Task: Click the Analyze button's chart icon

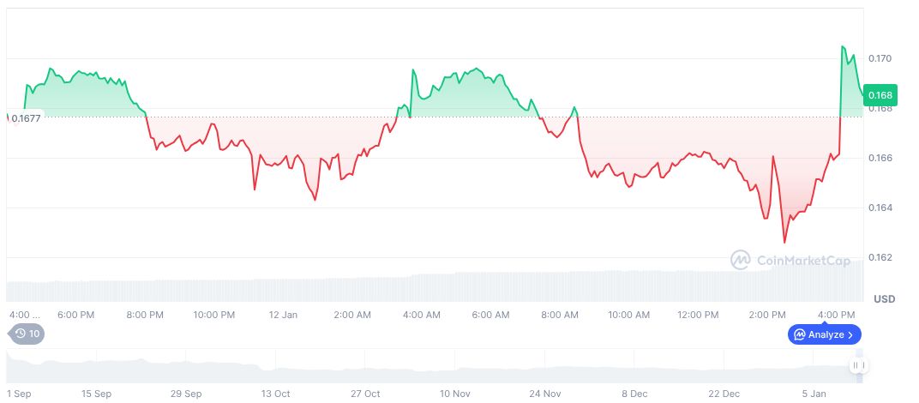Action: tap(800, 334)
